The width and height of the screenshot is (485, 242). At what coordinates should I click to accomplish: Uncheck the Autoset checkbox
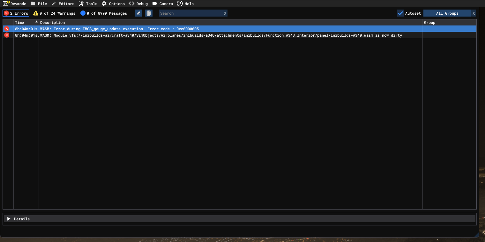coord(400,13)
